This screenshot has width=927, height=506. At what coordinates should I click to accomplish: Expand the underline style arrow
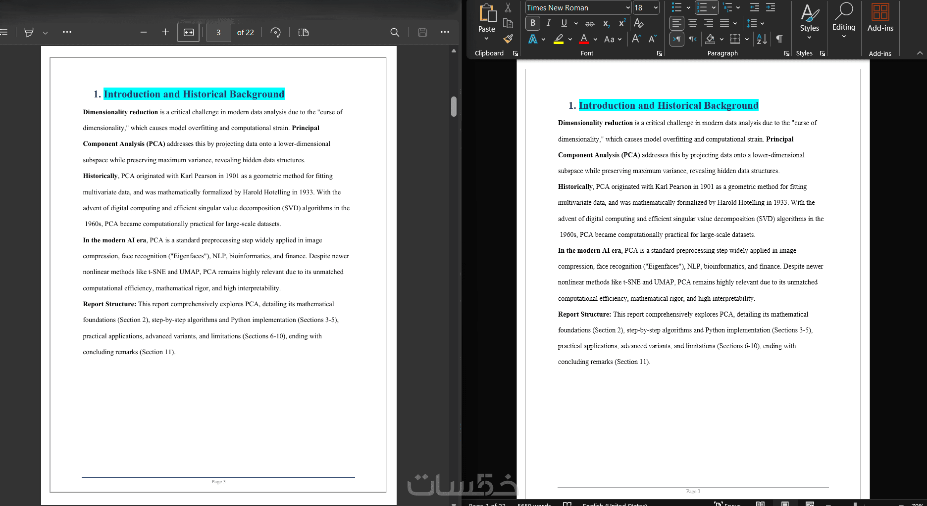tap(575, 23)
